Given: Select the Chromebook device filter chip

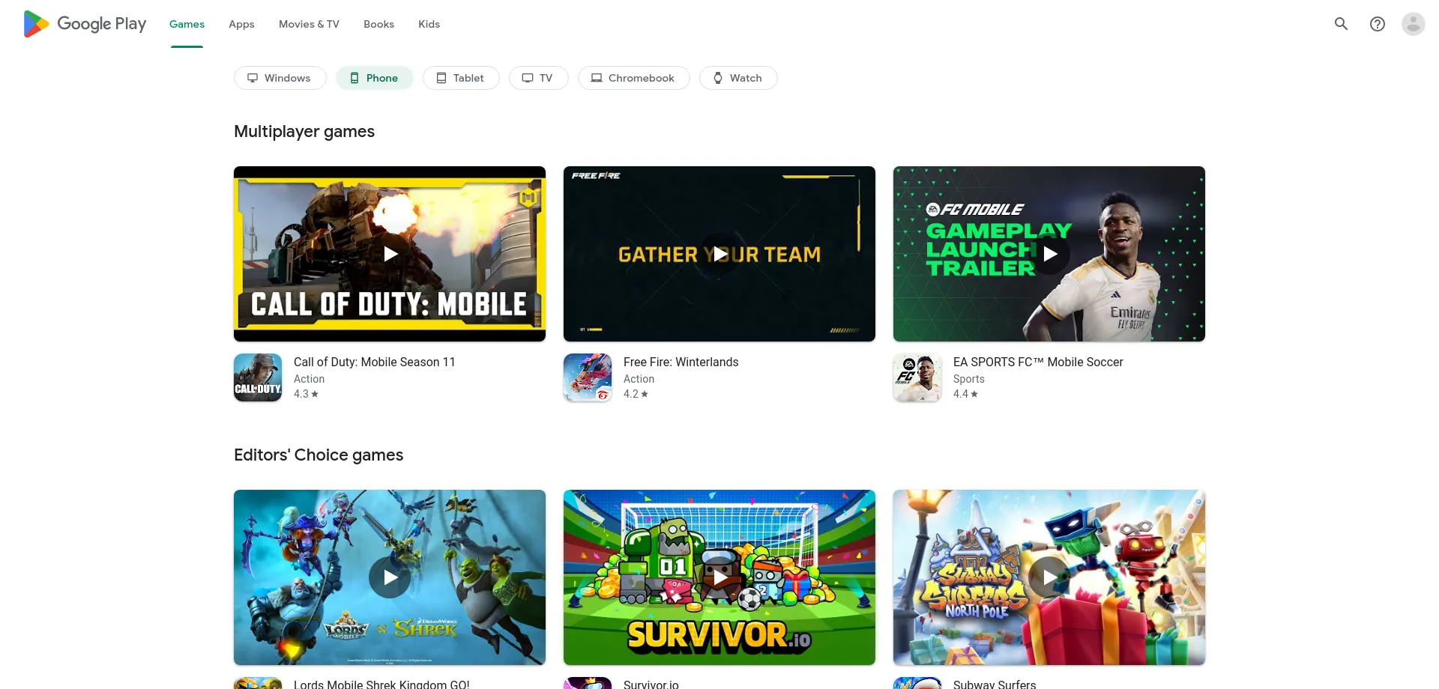Looking at the screenshot, I should pyautogui.click(x=633, y=78).
